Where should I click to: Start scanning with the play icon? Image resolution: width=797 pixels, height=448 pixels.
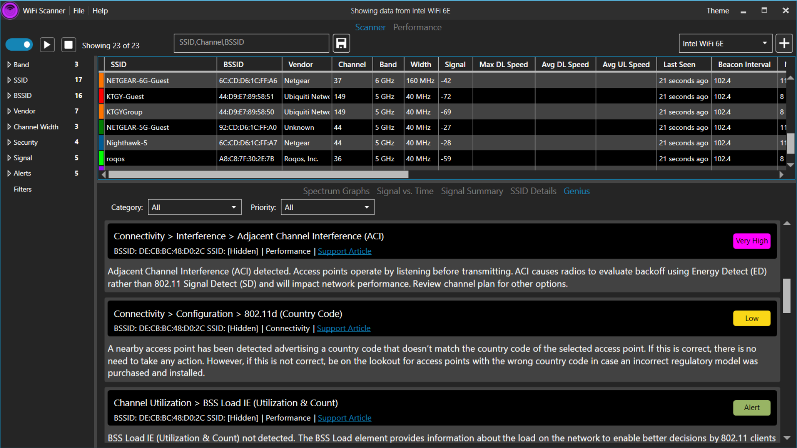[x=47, y=44]
